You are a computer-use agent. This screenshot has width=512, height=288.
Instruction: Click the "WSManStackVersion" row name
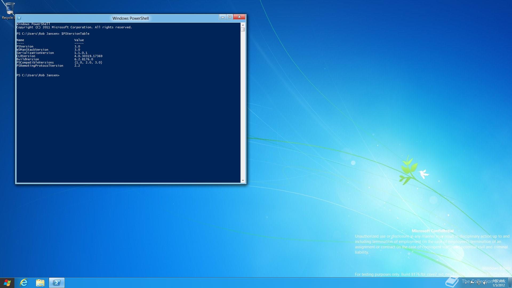tap(33, 50)
